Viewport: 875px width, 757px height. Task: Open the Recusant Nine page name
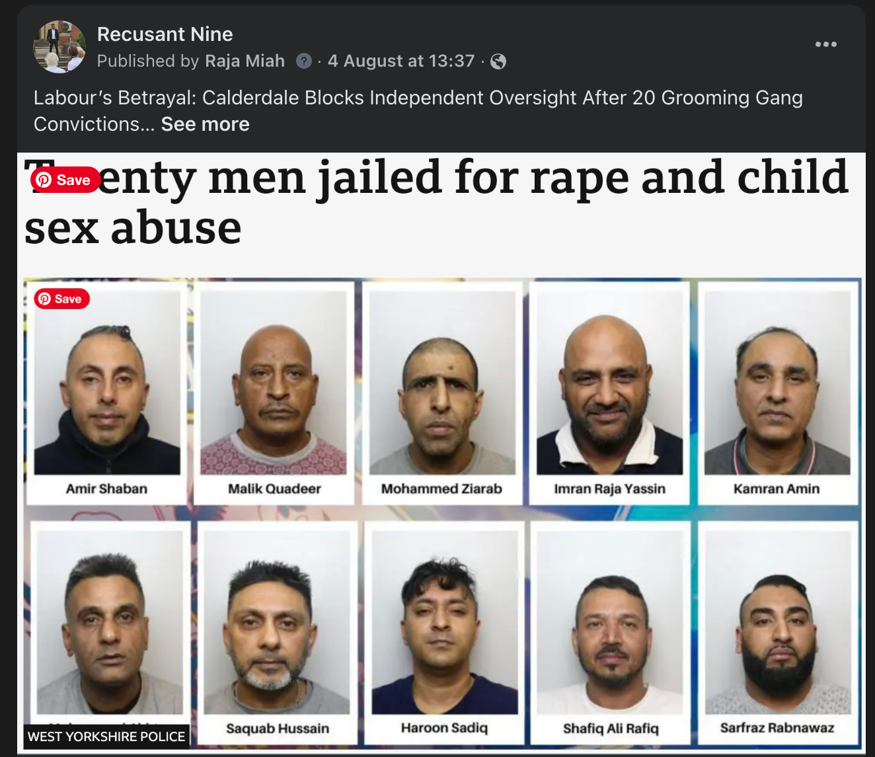click(165, 34)
